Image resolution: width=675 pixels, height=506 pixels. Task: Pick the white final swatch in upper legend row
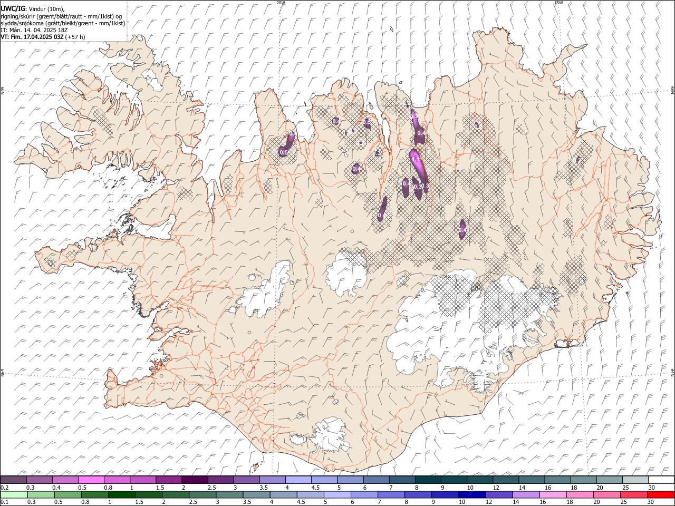[661, 480]
